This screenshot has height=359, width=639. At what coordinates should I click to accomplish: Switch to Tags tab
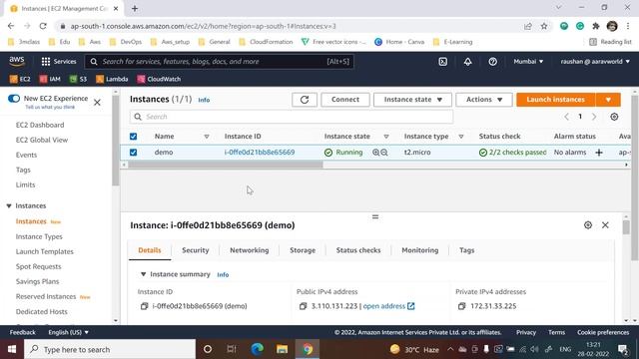click(x=466, y=250)
